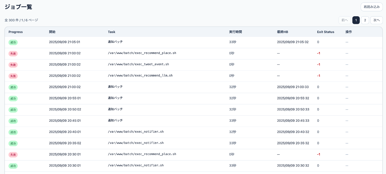Image resolution: width=386 pixels, height=174 pixels.
Task: Click 通知バッチ task started 20:55:01
Action: pyautogui.click(x=115, y=98)
